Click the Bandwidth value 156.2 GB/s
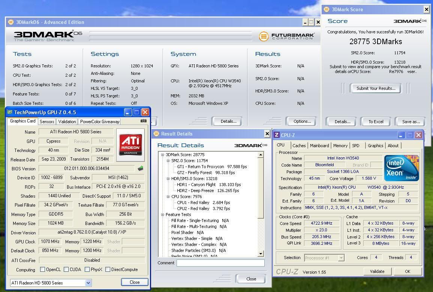Image resolution: width=433 pixels, height=292 pixels. 125,223
